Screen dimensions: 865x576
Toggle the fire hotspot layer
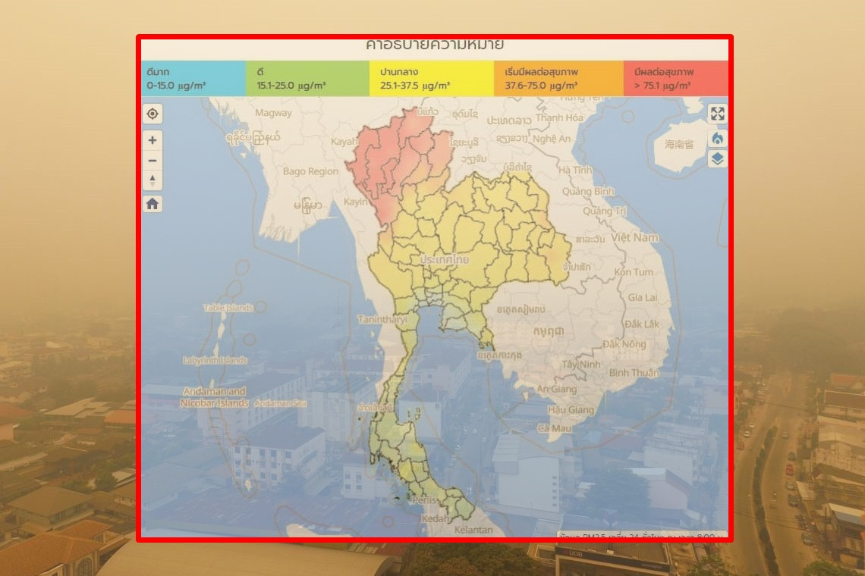click(717, 138)
